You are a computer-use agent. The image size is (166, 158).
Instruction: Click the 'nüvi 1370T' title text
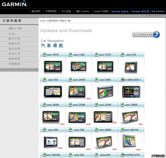[105, 55]
